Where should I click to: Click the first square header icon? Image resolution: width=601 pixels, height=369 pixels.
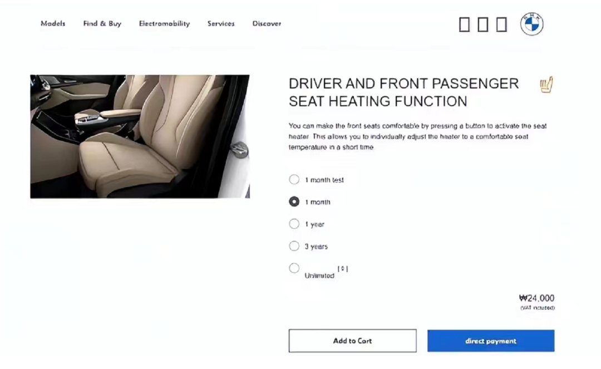[x=465, y=24]
